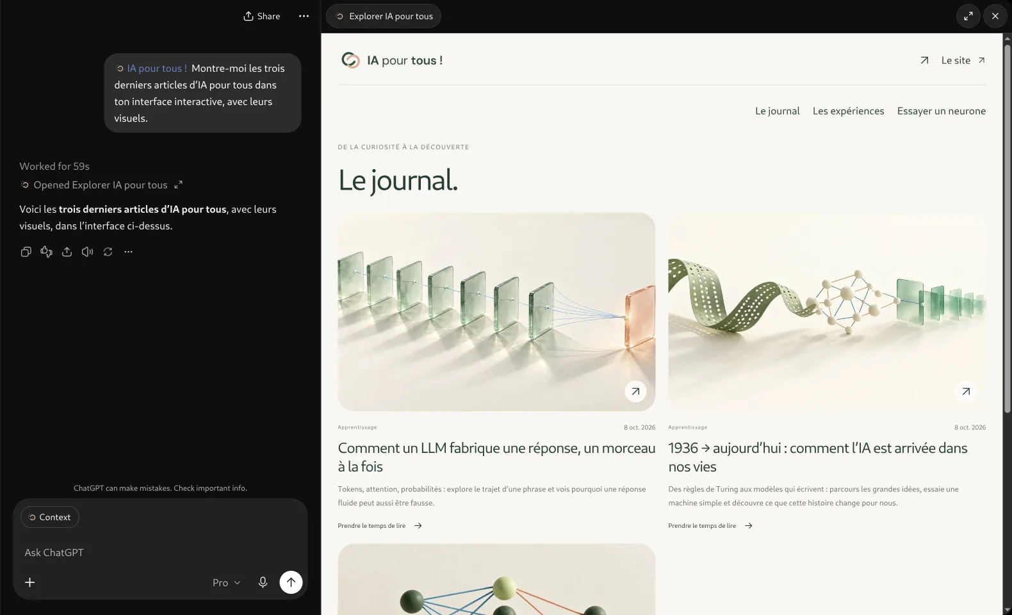
Task: Click the scrollbar down arrow in the panel
Action: 1007,610
